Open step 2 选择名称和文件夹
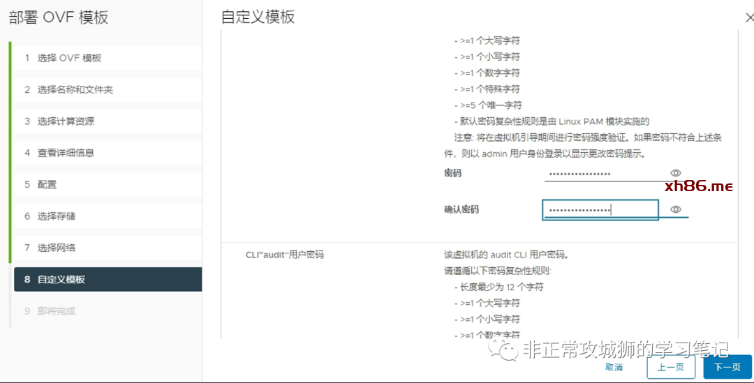The height and width of the screenshot is (383, 754). (x=75, y=89)
